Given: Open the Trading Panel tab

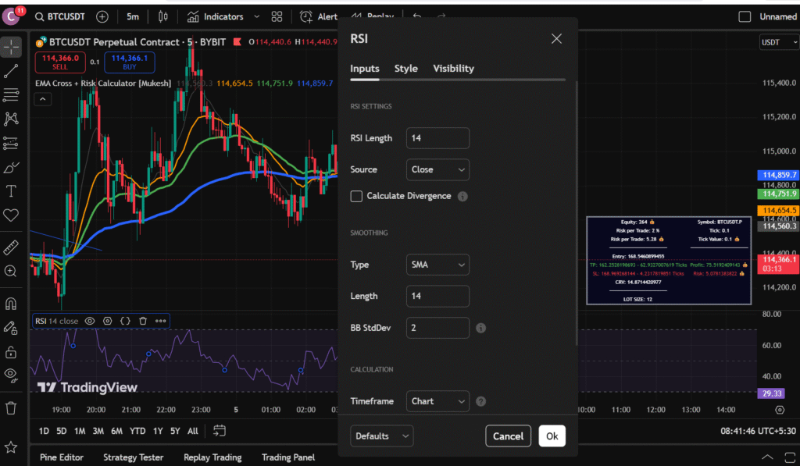Looking at the screenshot, I should [x=288, y=457].
